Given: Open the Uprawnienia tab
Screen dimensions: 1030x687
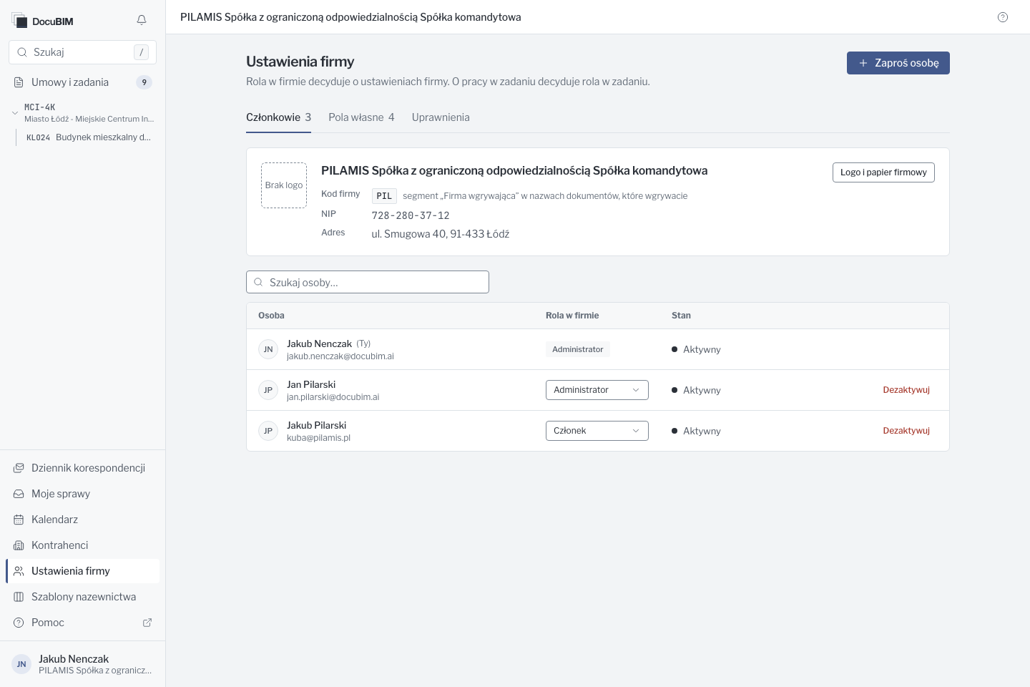Looking at the screenshot, I should click(441, 117).
